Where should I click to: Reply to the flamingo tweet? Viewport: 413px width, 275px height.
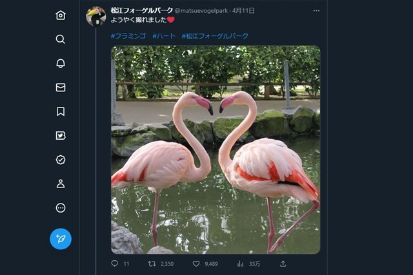coord(115,263)
